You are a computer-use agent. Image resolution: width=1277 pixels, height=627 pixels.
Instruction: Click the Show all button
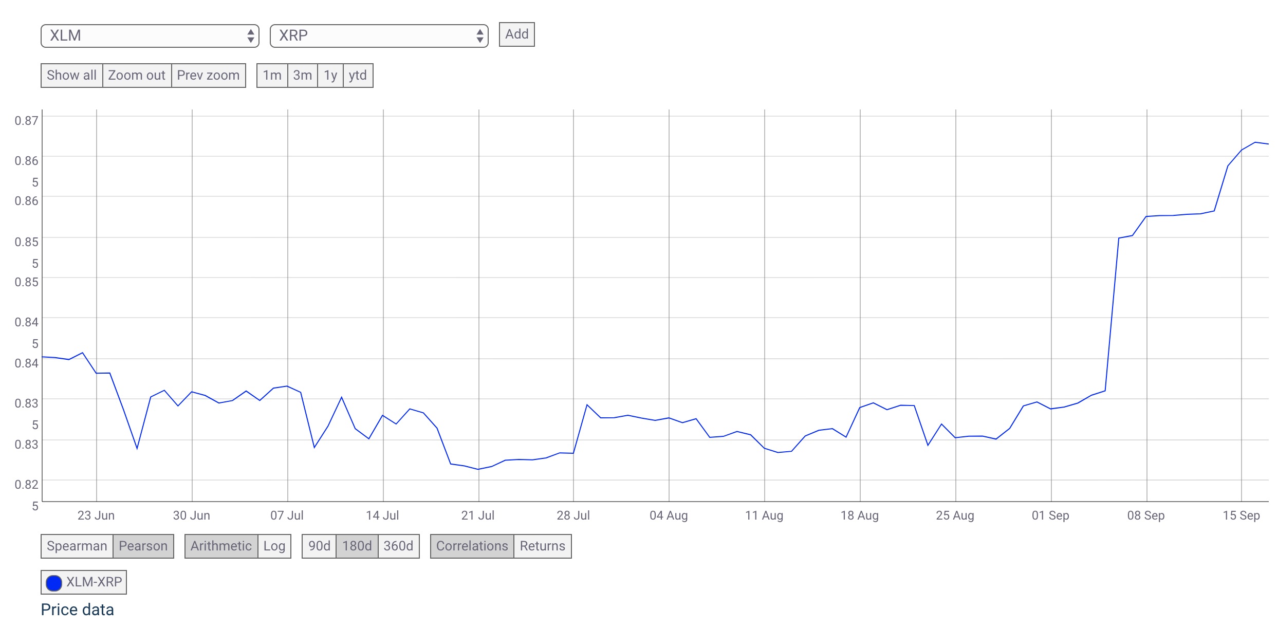point(71,75)
